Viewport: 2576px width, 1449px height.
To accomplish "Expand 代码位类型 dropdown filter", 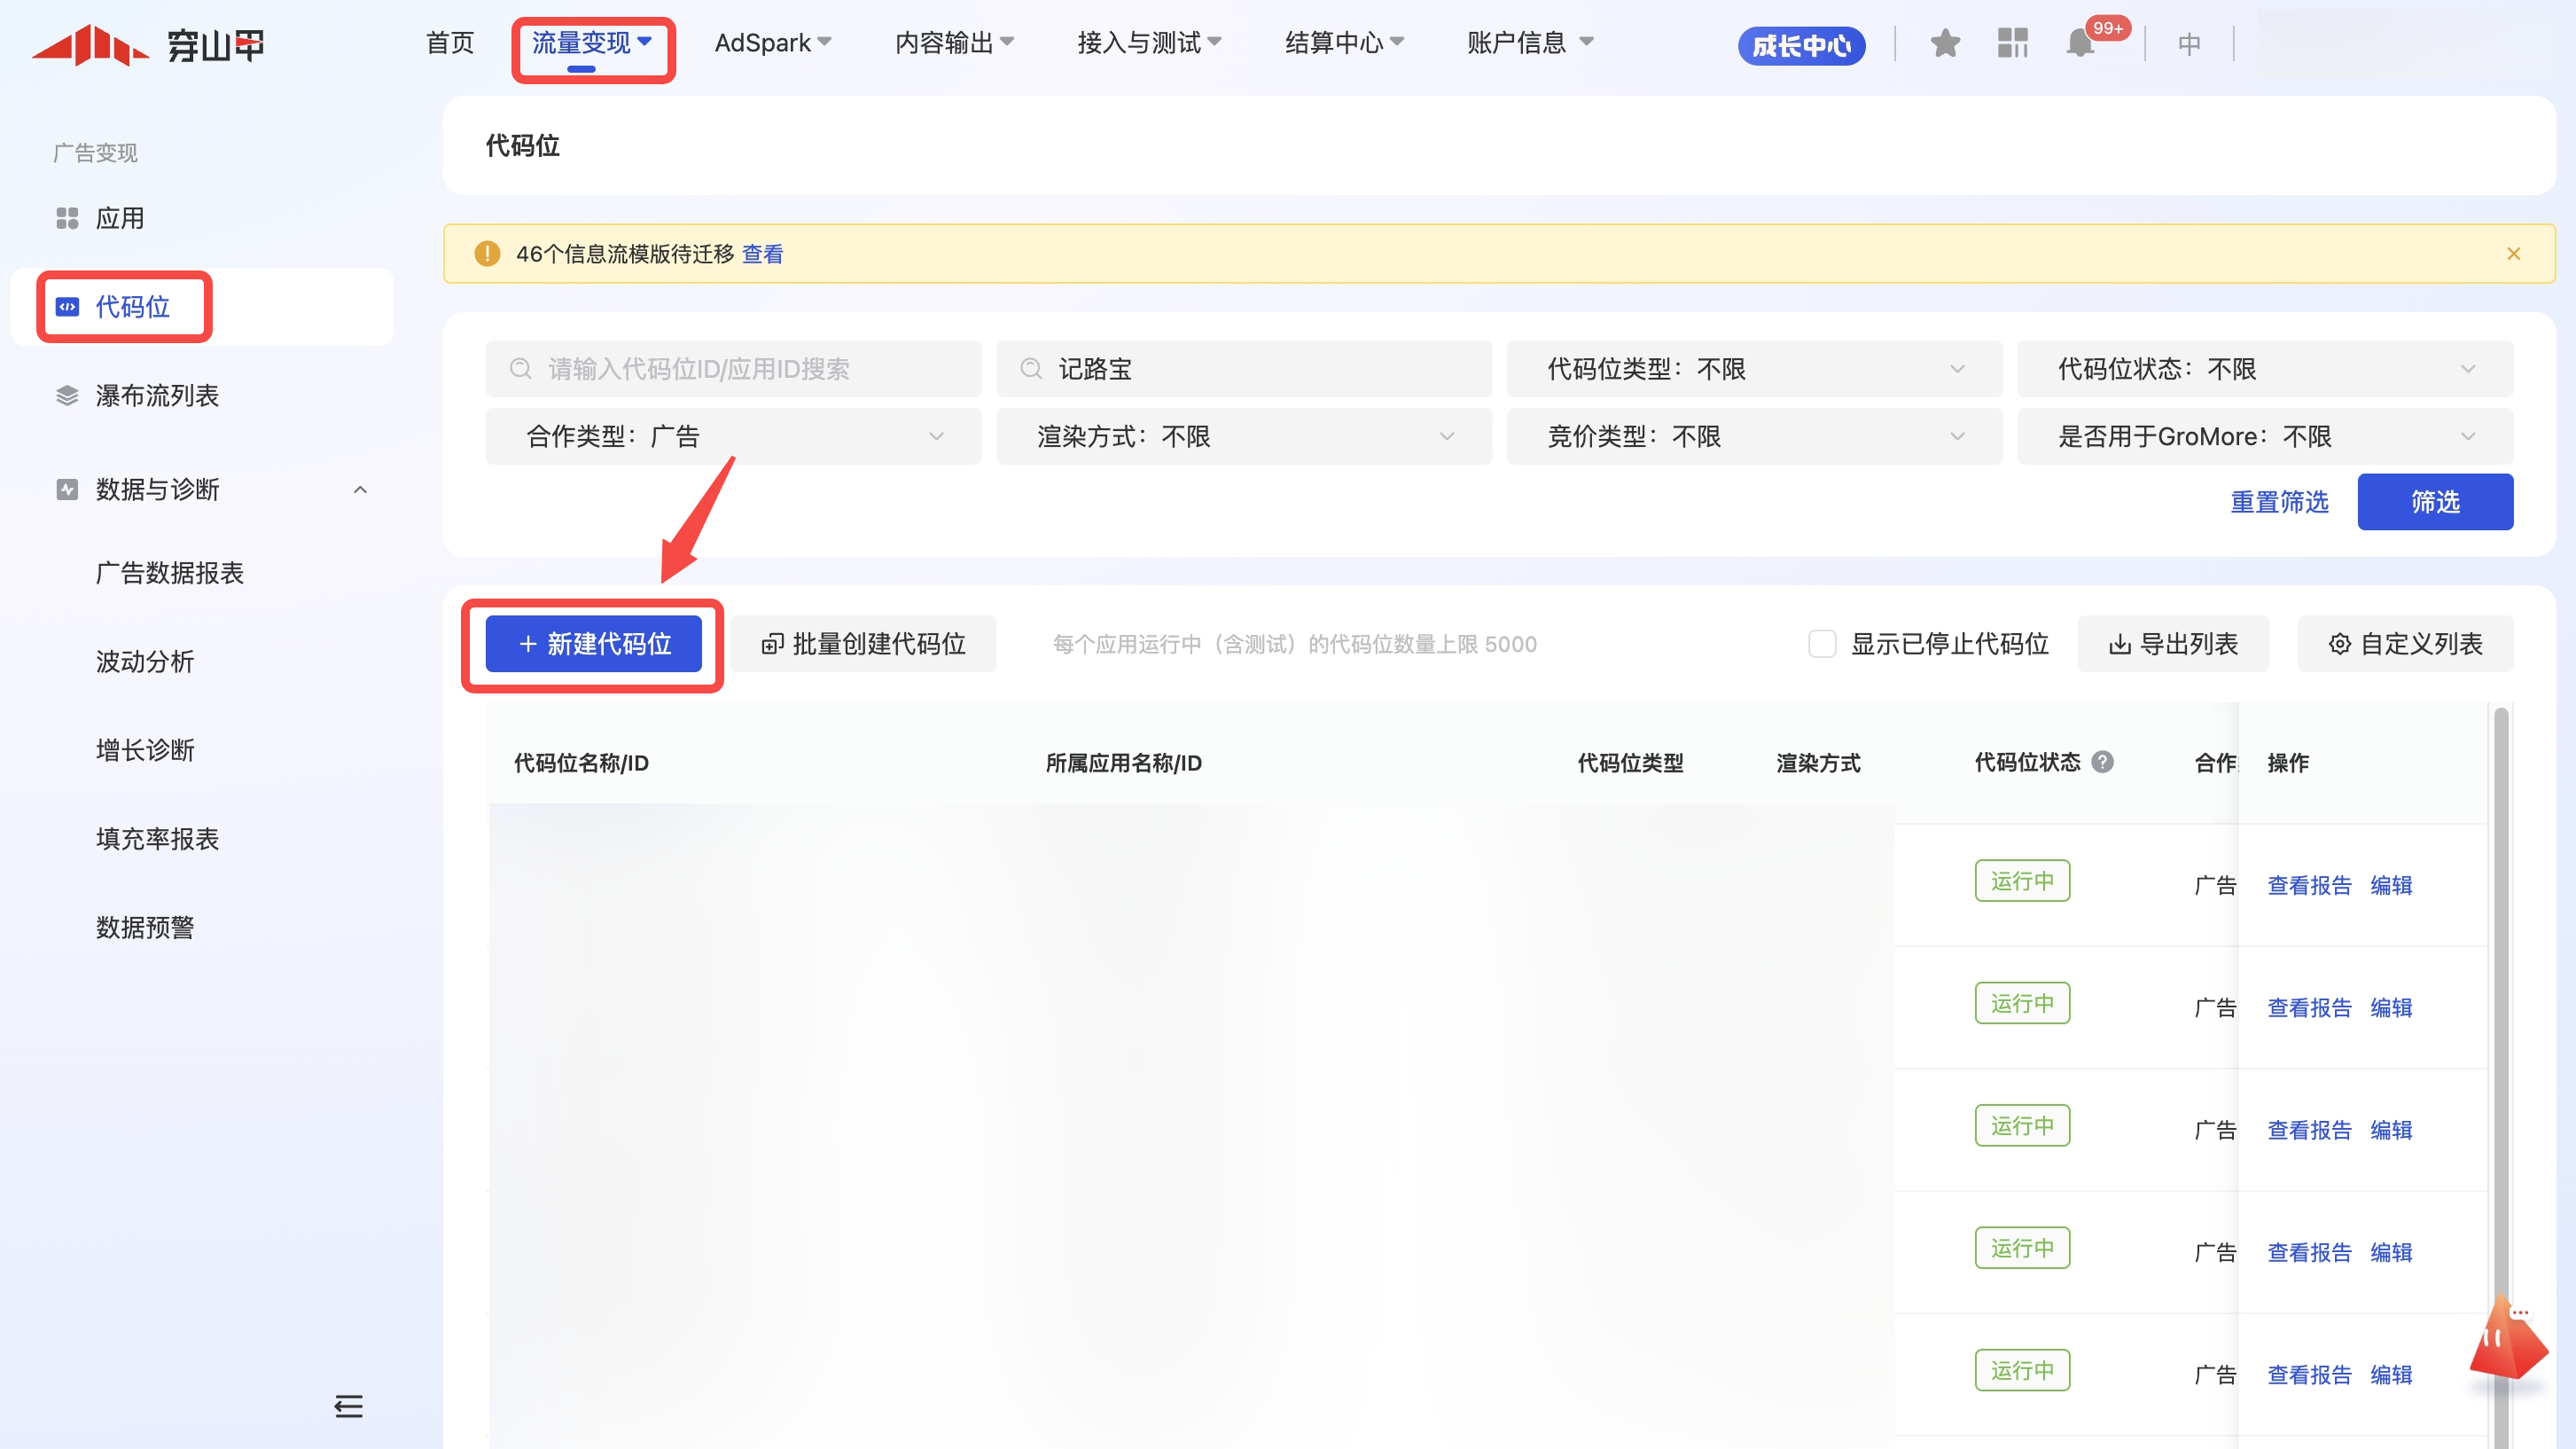I will coord(1754,369).
